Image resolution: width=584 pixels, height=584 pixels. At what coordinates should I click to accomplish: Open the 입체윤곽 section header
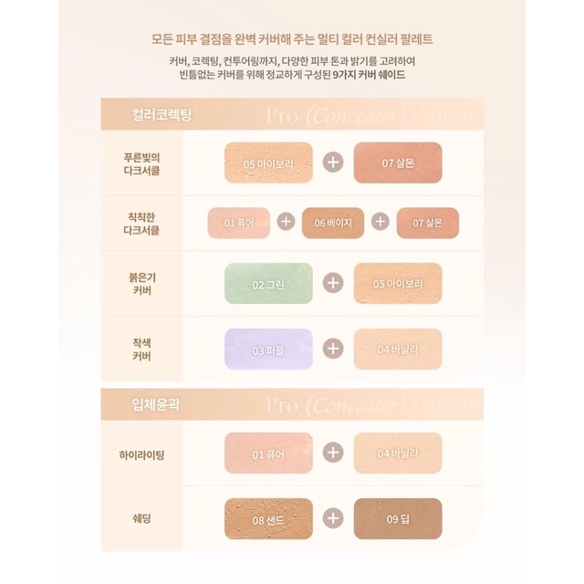click(155, 402)
